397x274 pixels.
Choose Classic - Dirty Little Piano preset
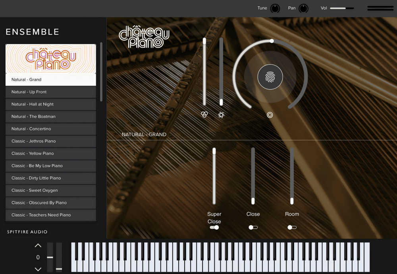tap(51, 178)
